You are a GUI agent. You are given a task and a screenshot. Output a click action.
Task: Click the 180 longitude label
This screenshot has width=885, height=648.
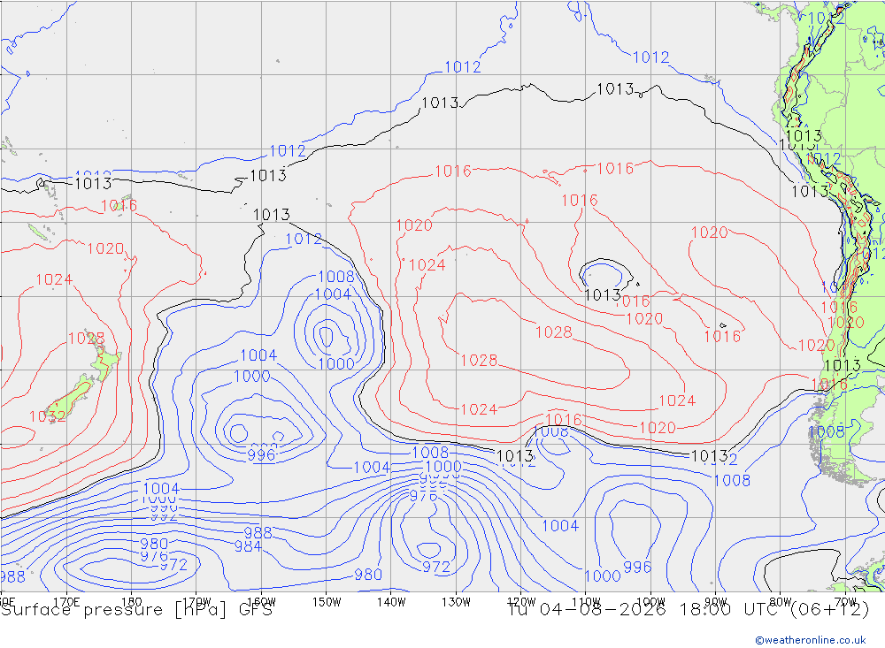(132, 602)
